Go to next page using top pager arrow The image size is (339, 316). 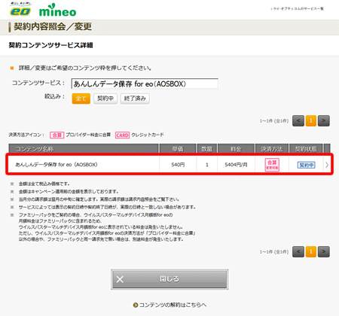point(324,121)
